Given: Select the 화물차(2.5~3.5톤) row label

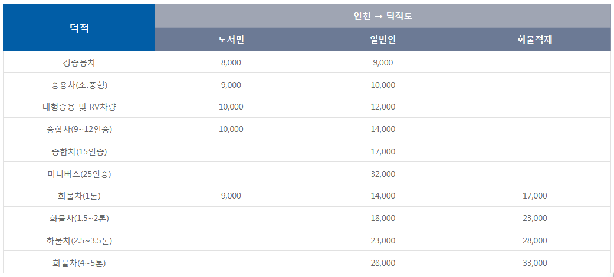Looking at the screenshot, I should (79, 240).
